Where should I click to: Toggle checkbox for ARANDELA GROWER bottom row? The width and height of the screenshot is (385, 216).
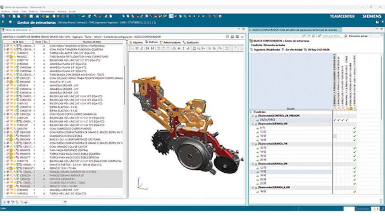coord(8,190)
